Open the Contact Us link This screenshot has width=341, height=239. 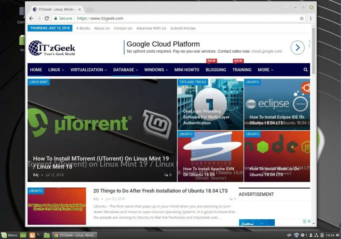click(x=123, y=28)
